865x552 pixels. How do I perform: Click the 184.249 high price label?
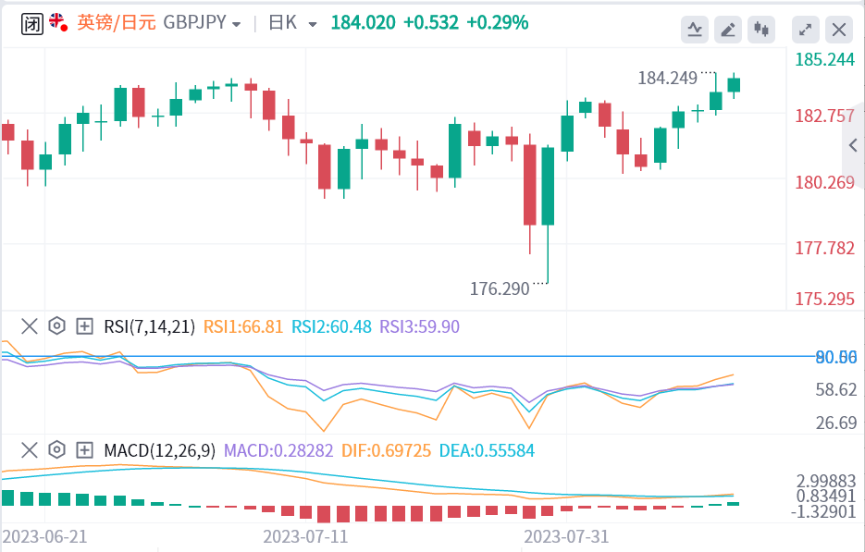point(668,79)
